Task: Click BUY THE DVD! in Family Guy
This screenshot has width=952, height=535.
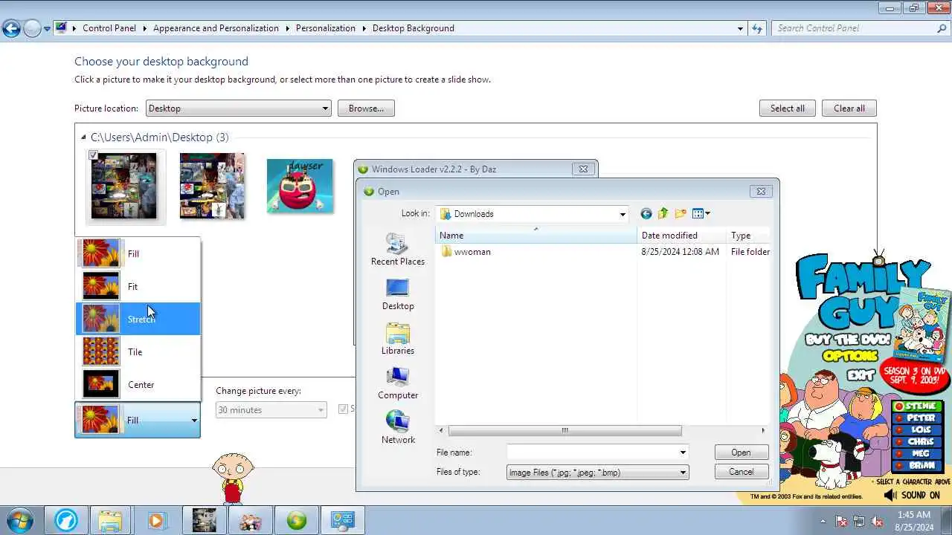Action: (848, 340)
